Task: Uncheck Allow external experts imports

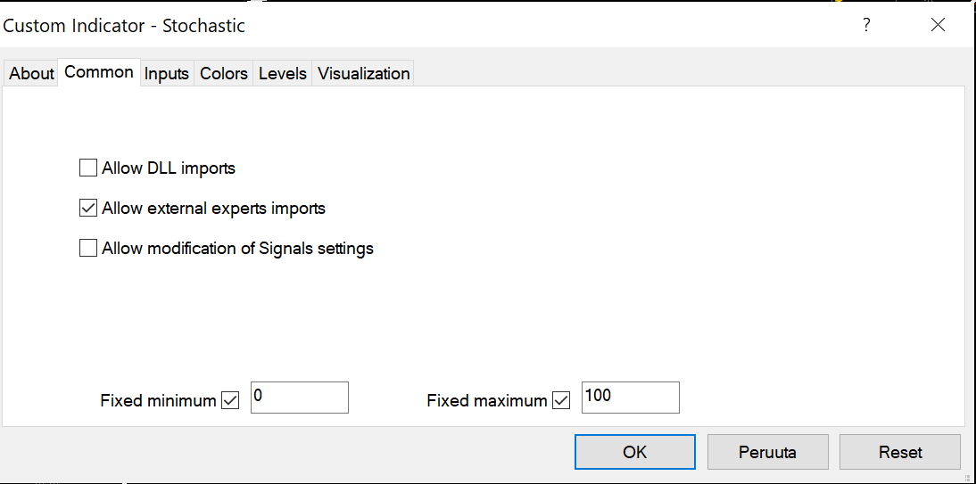Action: click(x=88, y=209)
